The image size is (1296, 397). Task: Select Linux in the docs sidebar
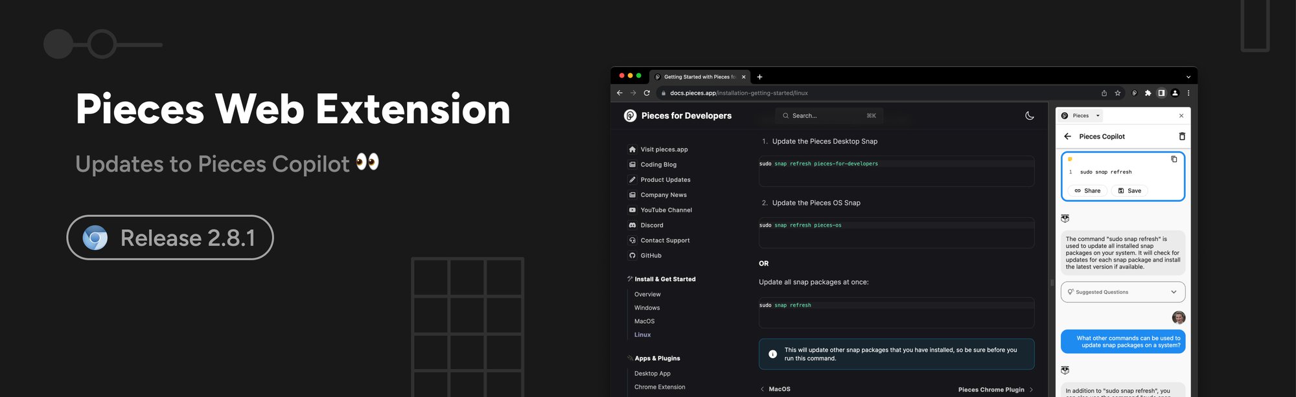click(x=642, y=335)
